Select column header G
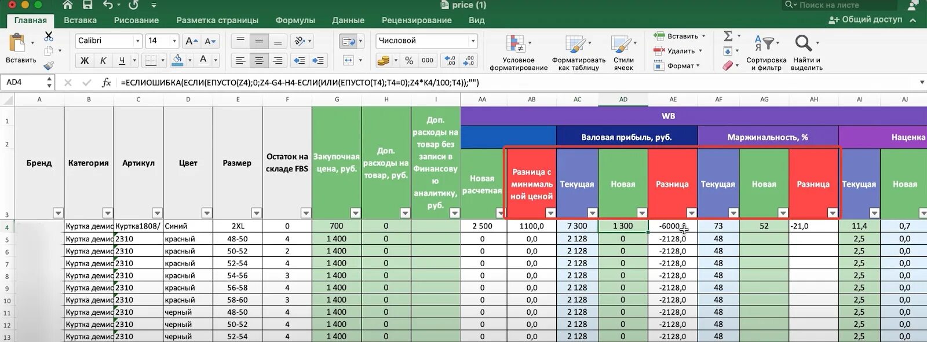927x342 pixels. 337,100
